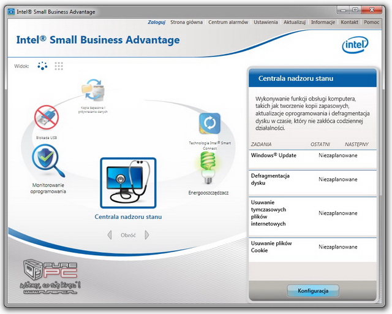Switch to circular carousel view
The width and height of the screenshot is (392, 314).
[43, 66]
